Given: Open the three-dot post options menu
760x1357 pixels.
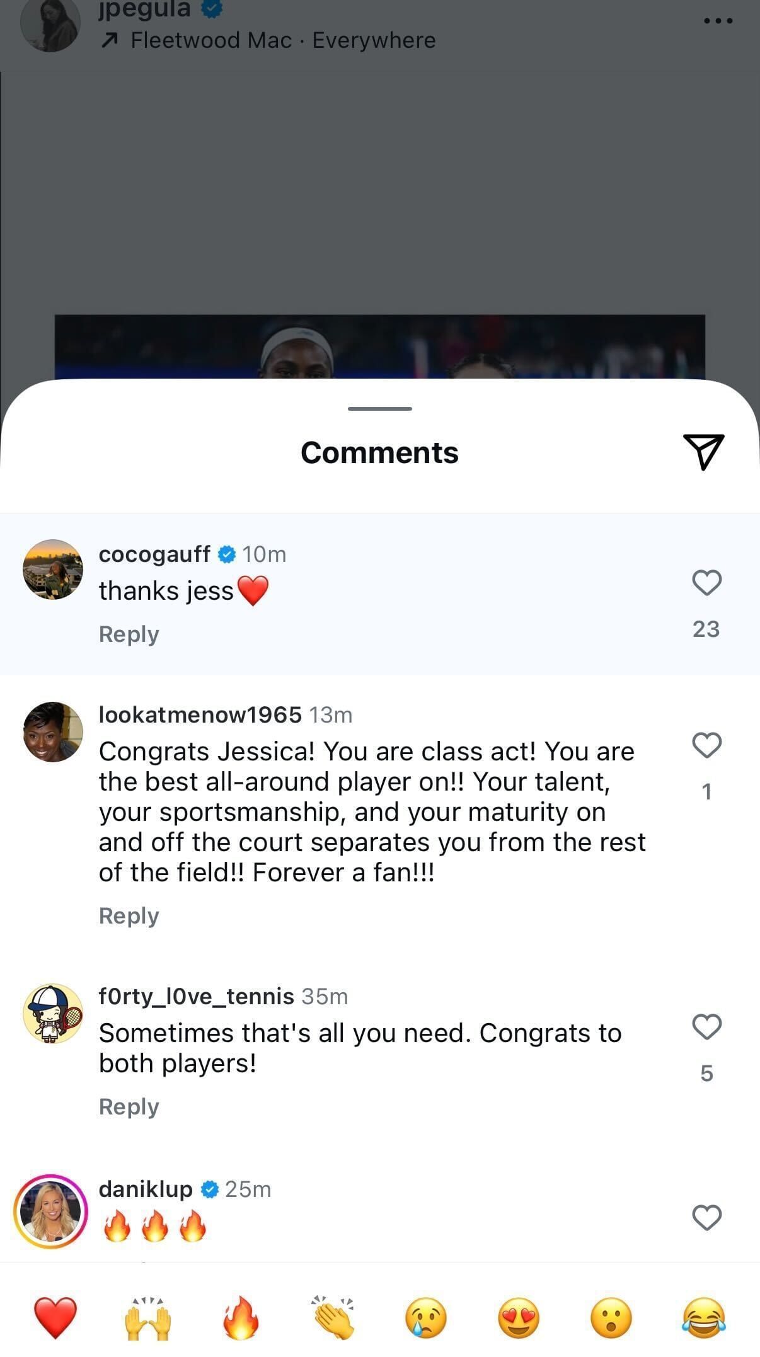Looking at the screenshot, I should (718, 21).
